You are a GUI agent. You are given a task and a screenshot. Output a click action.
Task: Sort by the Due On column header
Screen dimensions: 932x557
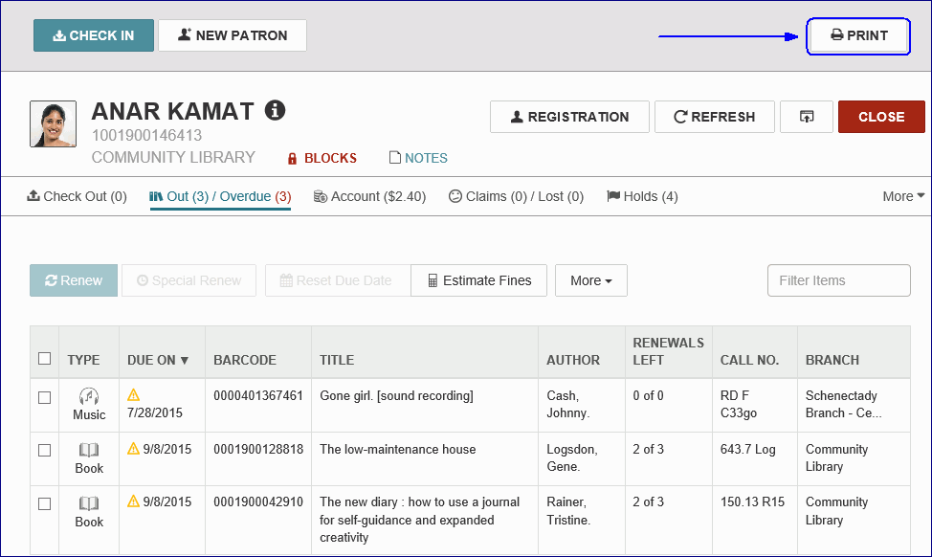pos(158,360)
